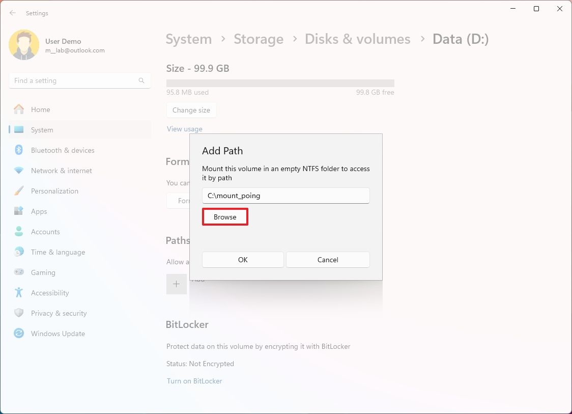Screen dimensions: 572x414
Task: Click the storage usage bar
Action: 280,82
